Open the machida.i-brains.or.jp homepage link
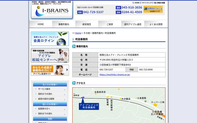This screenshot has width=197, height=123. point(115,74)
